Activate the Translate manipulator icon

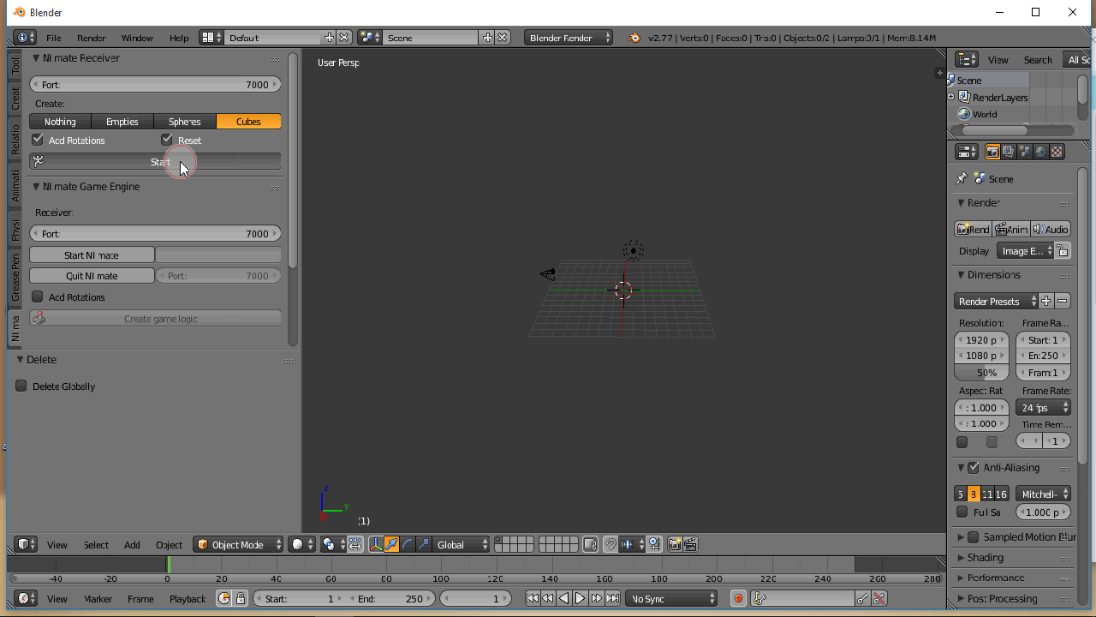click(x=390, y=544)
